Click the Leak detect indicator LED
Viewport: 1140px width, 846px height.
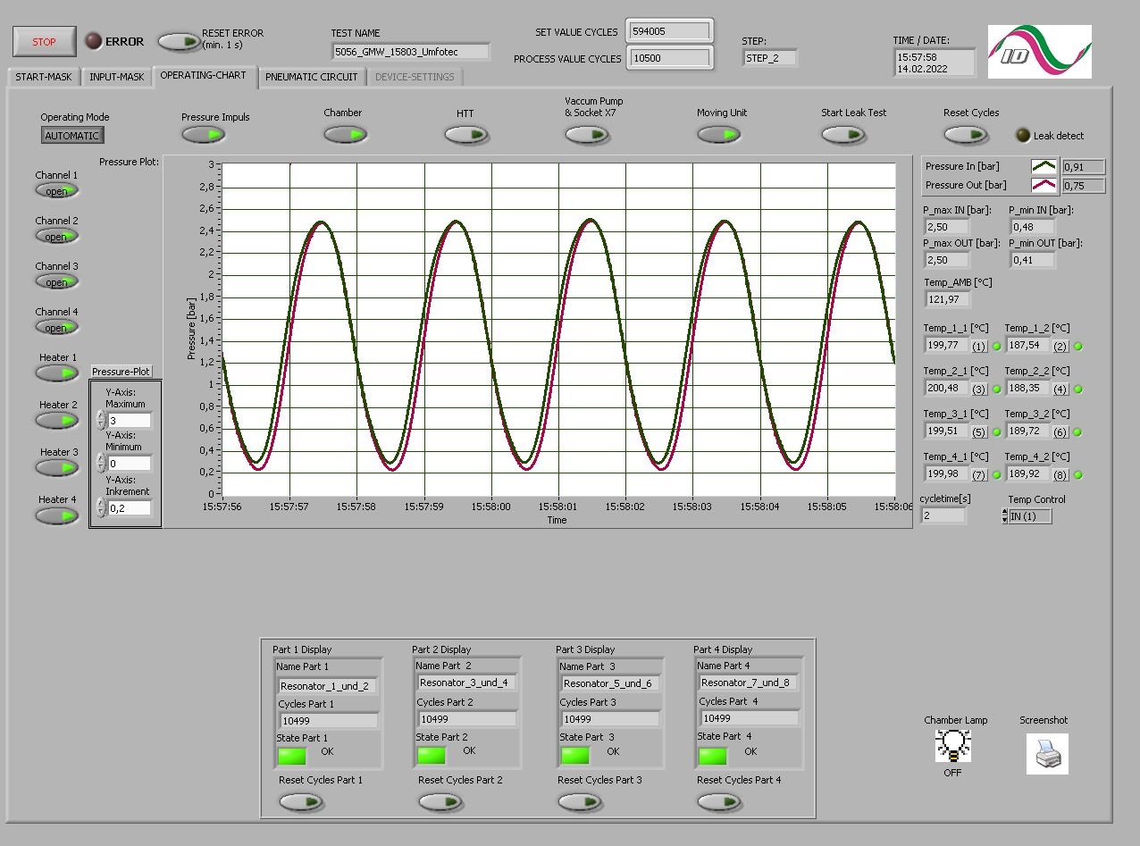pyautogui.click(x=1023, y=135)
